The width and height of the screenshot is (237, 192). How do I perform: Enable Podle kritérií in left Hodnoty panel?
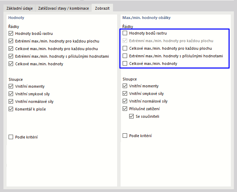click(x=11, y=137)
